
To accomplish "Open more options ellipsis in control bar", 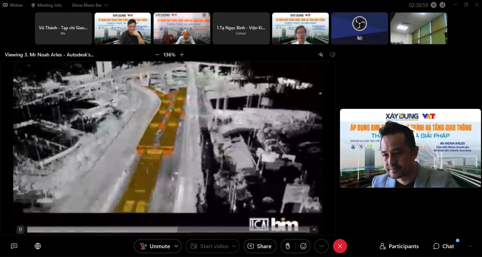I will click(x=321, y=246).
